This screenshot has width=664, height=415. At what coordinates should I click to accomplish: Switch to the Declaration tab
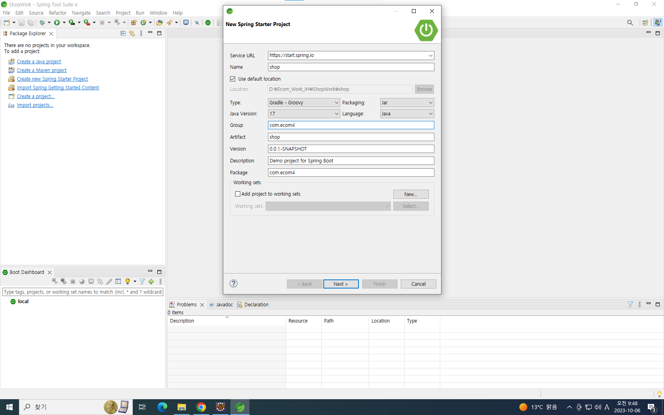[253, 305]
